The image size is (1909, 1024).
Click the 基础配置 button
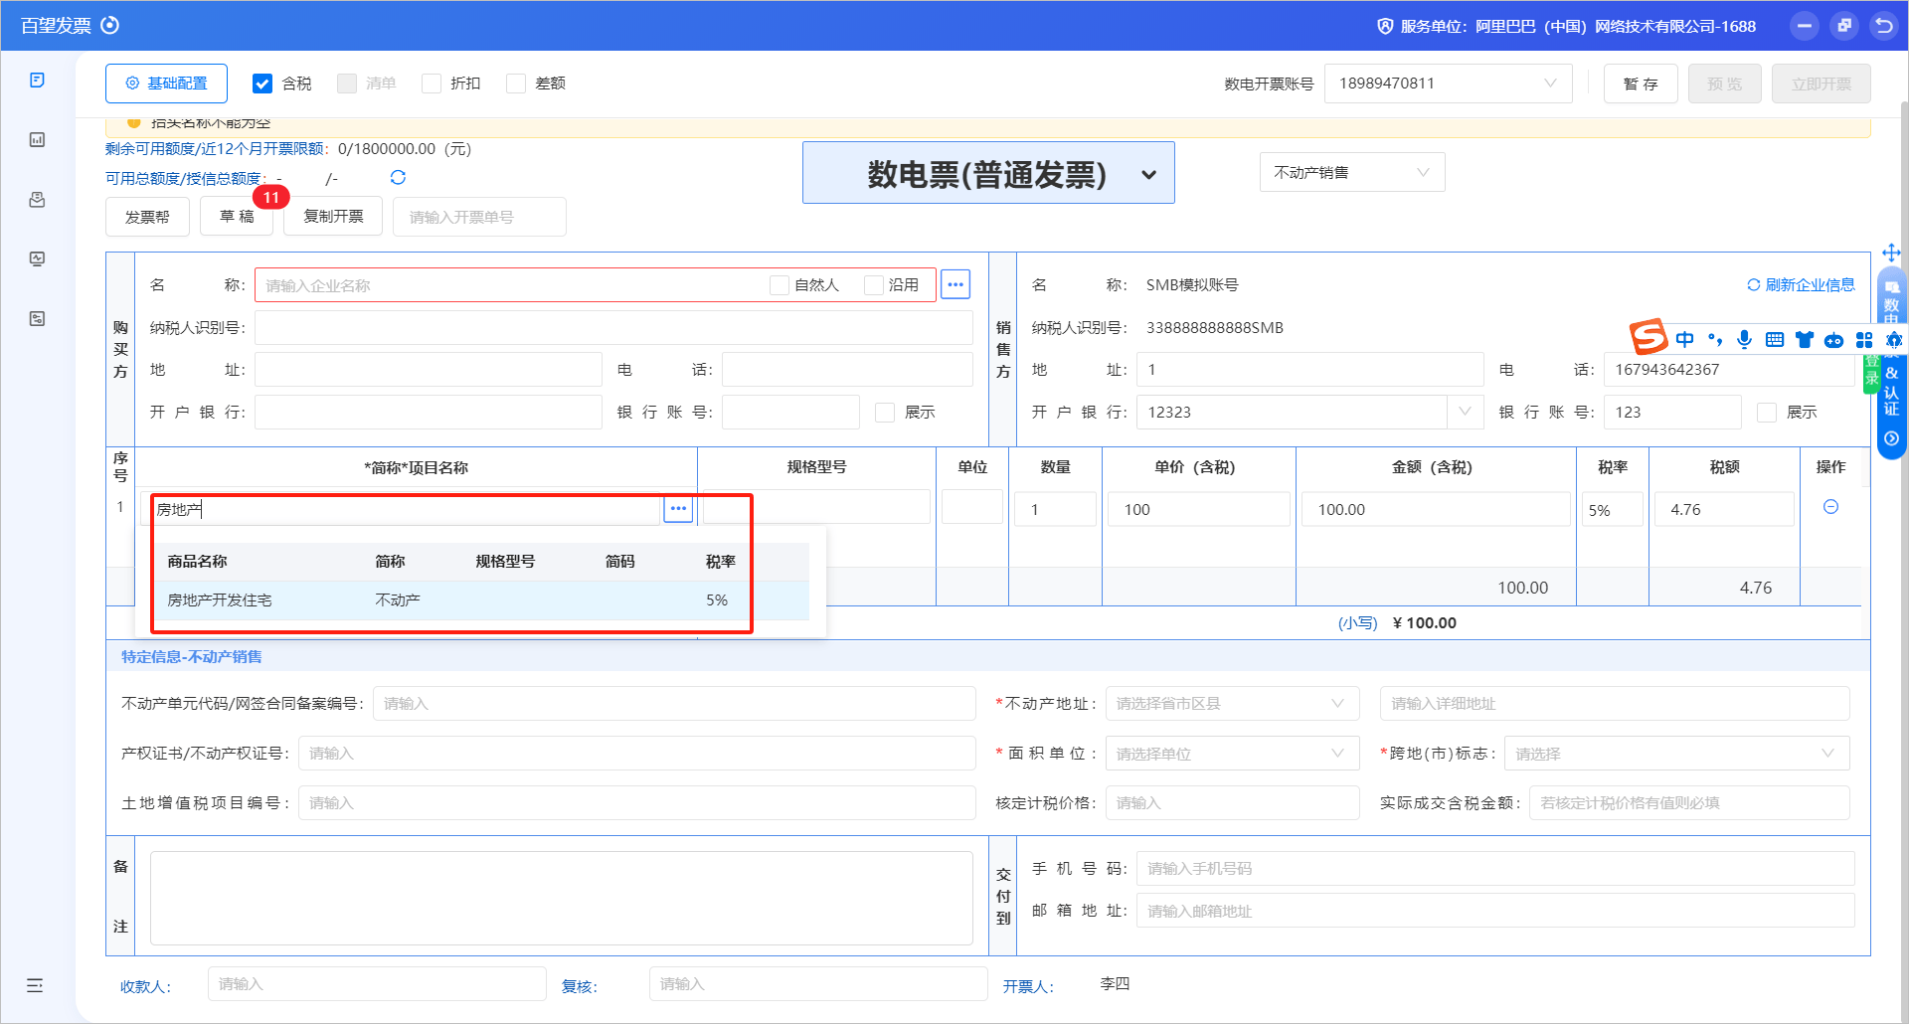click(x=166, y=84)
